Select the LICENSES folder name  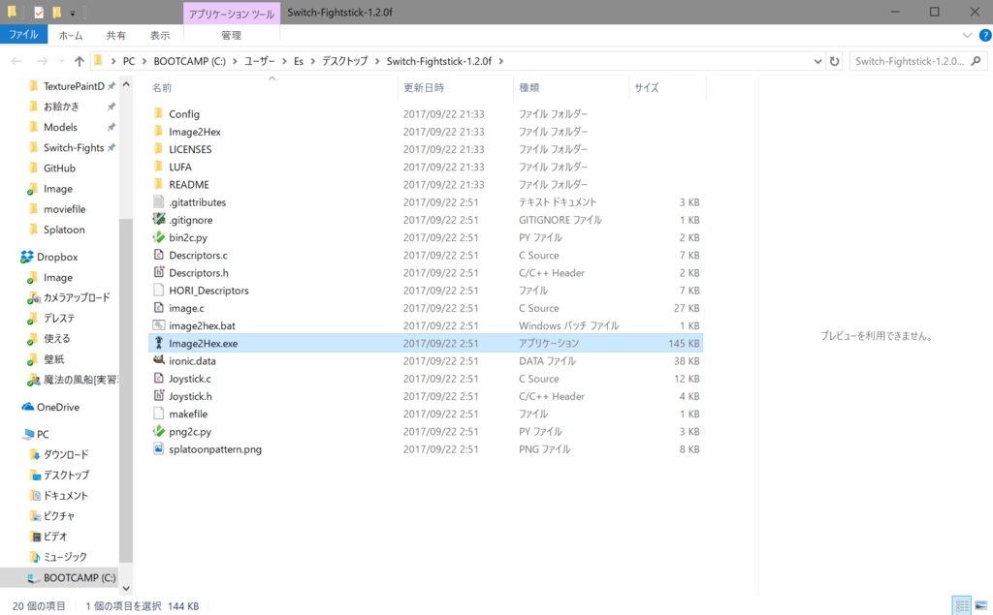pyautogui.click(x=190, y=149)
